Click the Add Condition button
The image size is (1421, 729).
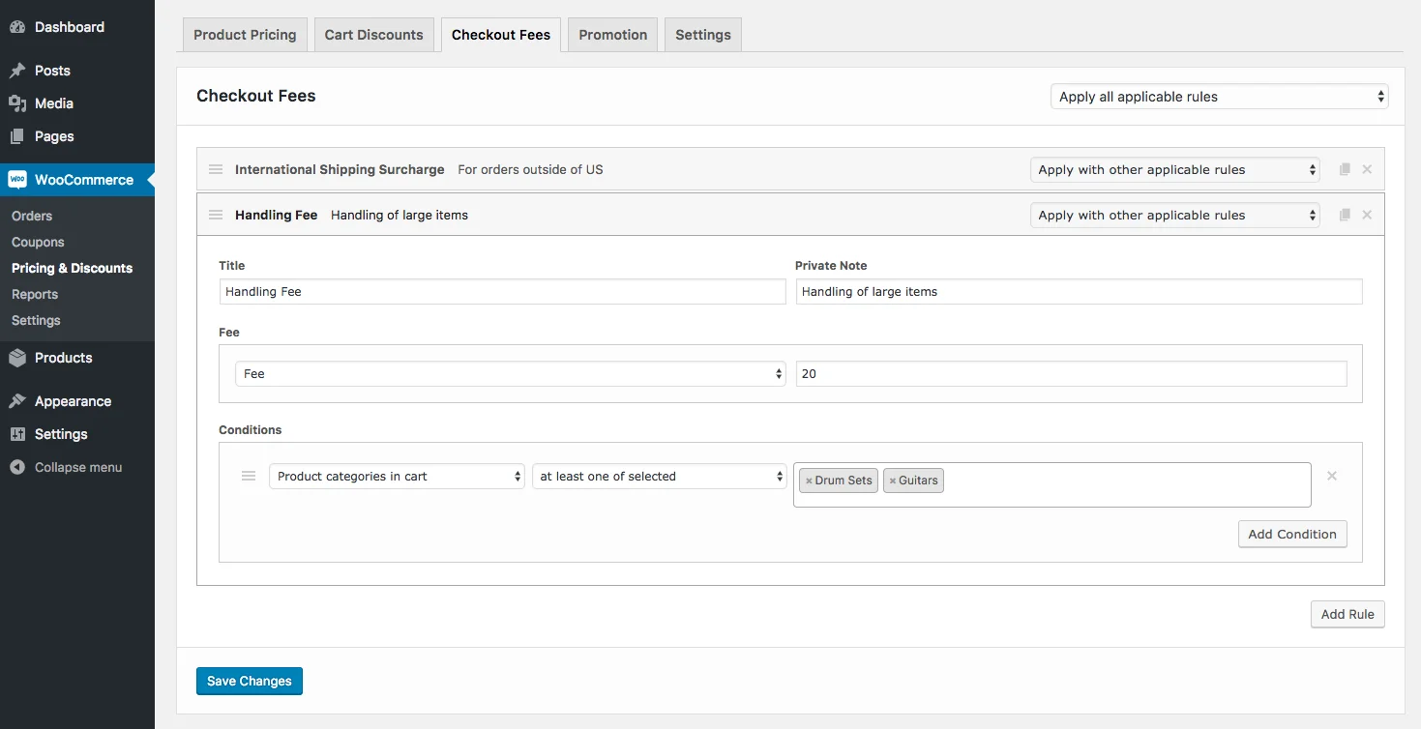coord(1292,534)
